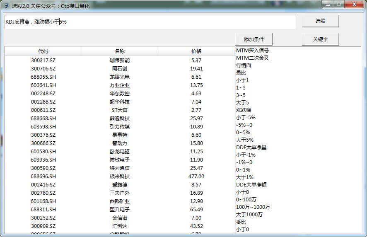The image size is (367, 237).
Task: Select 大于1000万 in condition list
Action: click(x=249, y=215)
